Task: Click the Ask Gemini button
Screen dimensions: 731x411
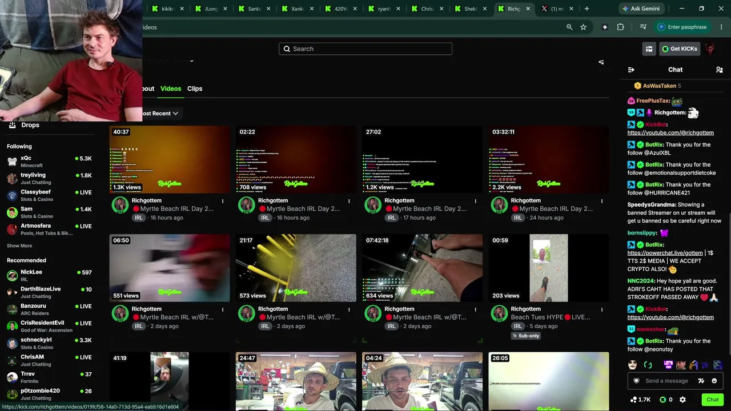Action: [x=641, y=9]
